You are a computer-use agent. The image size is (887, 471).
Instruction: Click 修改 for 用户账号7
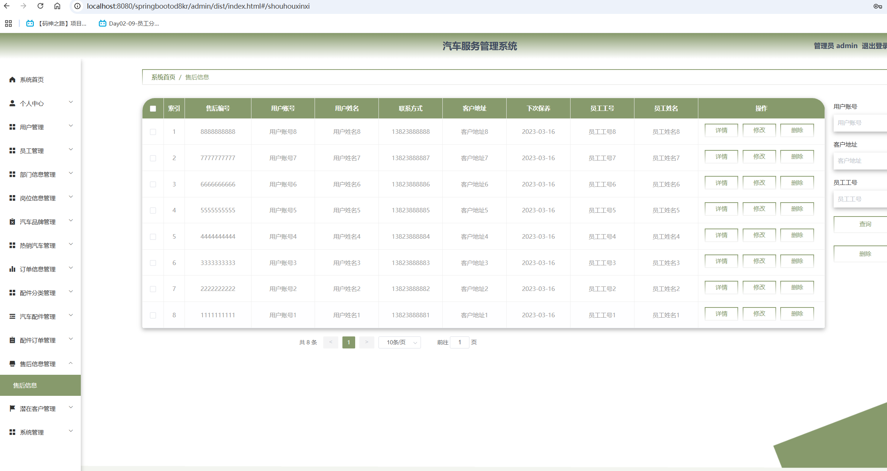coord(759,156)
